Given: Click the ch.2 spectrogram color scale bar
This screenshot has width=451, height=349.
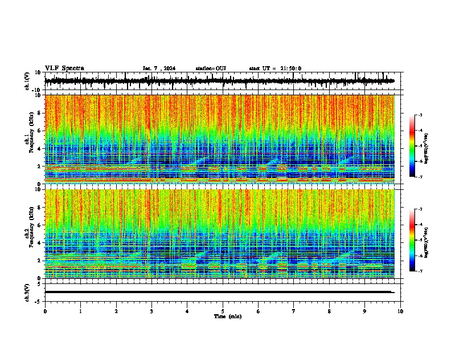Looking at the screenshot, I should [412, 240].
